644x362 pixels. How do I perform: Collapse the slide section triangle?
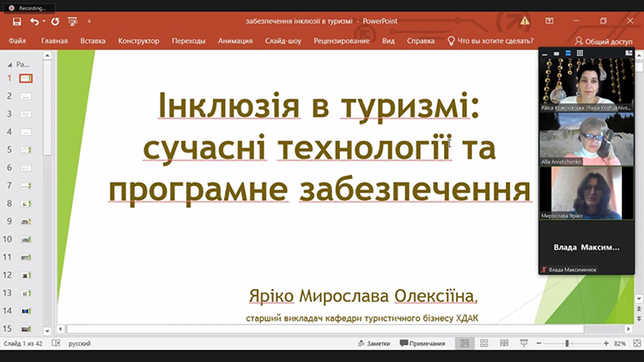coord(9,64)
